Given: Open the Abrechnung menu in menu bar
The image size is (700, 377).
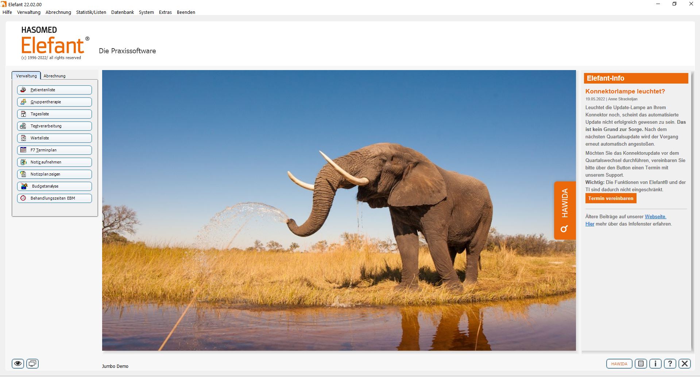Looking at the screenshot, I should point(58,12).
